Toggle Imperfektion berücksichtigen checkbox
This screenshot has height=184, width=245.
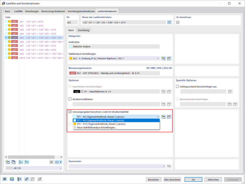[70, 87]
